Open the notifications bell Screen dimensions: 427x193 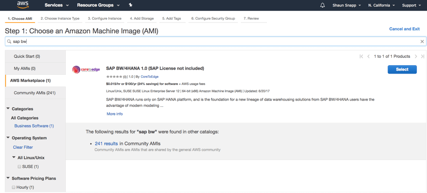pyautogui.click(x=323, y=5)
